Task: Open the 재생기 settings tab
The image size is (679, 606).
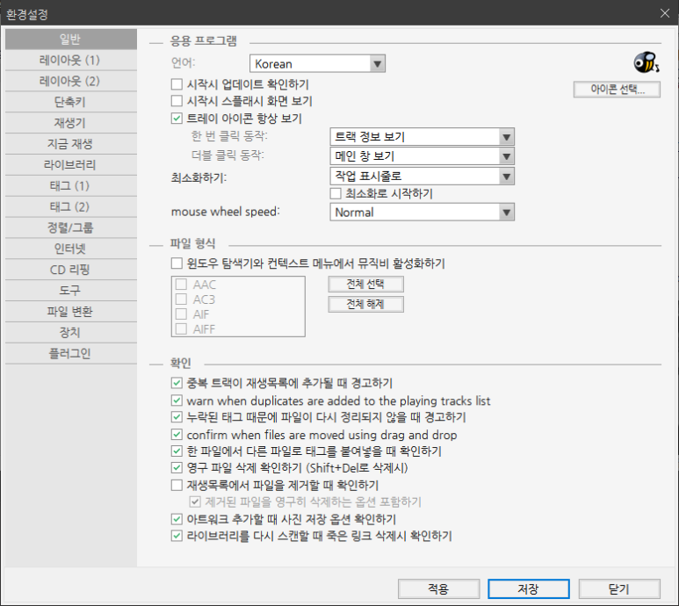Action: pos(70,123)
